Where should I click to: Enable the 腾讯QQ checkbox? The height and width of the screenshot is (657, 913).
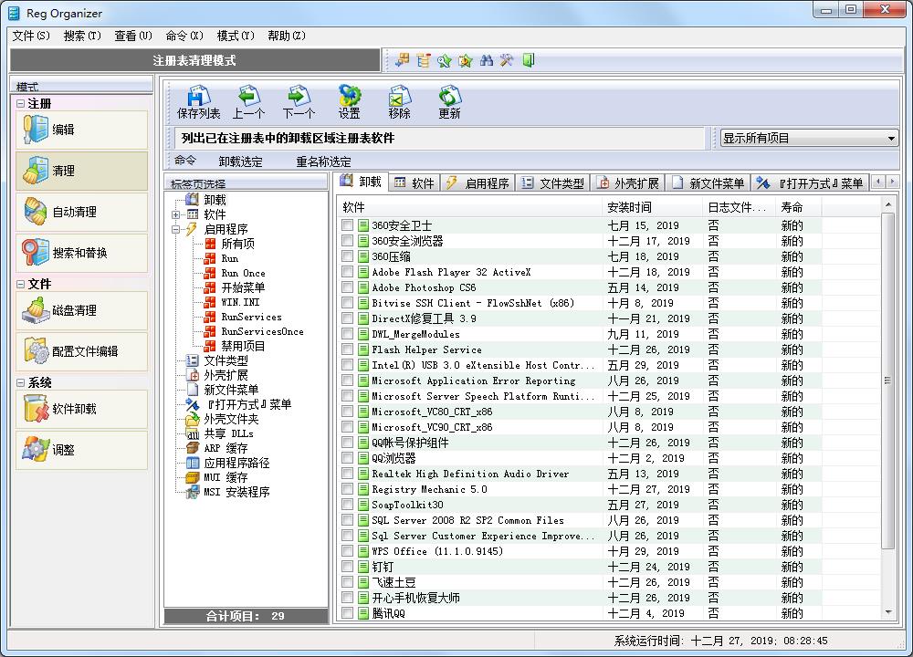click(x=348, y=614)
